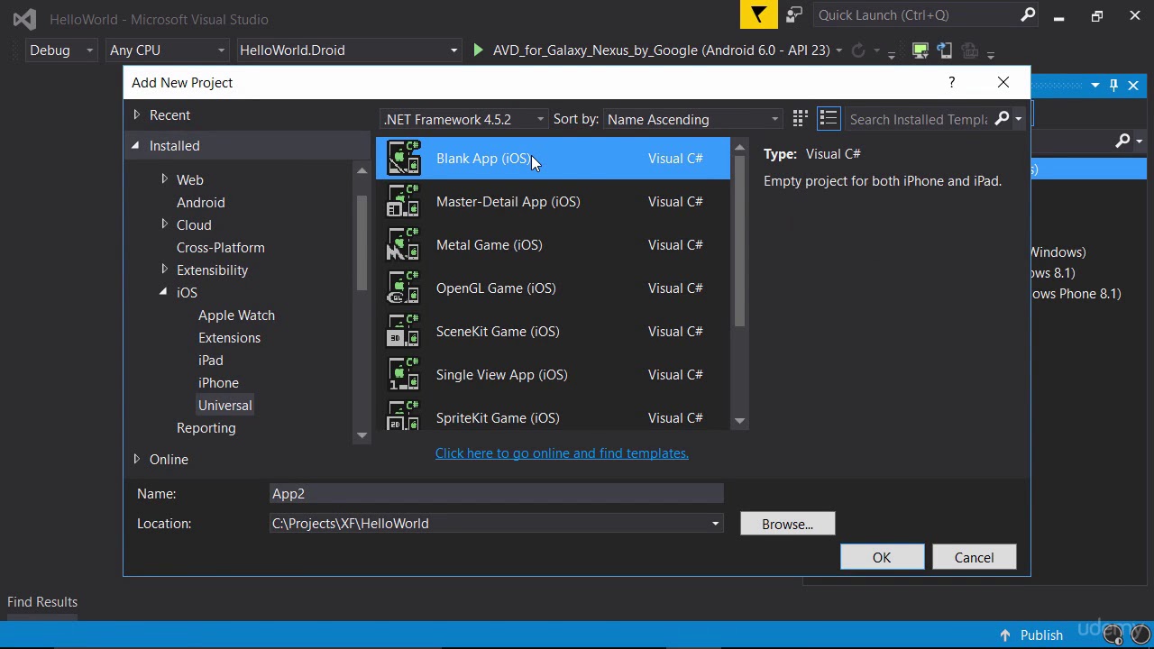Select the Android category

tap(200, 202)
